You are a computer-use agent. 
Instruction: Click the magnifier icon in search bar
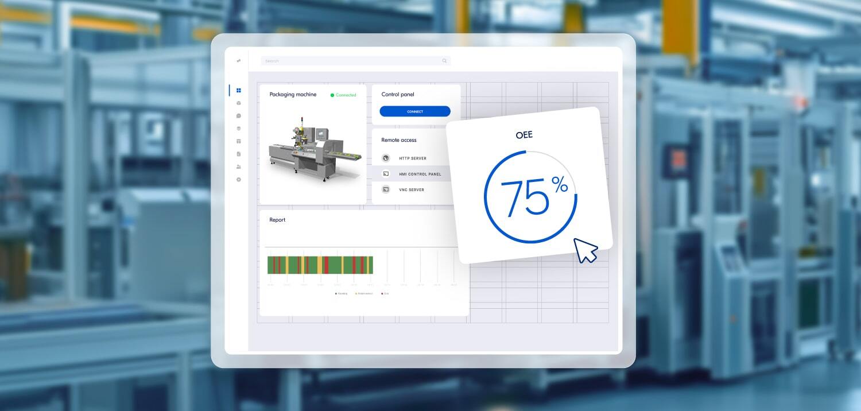coord(444,61)
